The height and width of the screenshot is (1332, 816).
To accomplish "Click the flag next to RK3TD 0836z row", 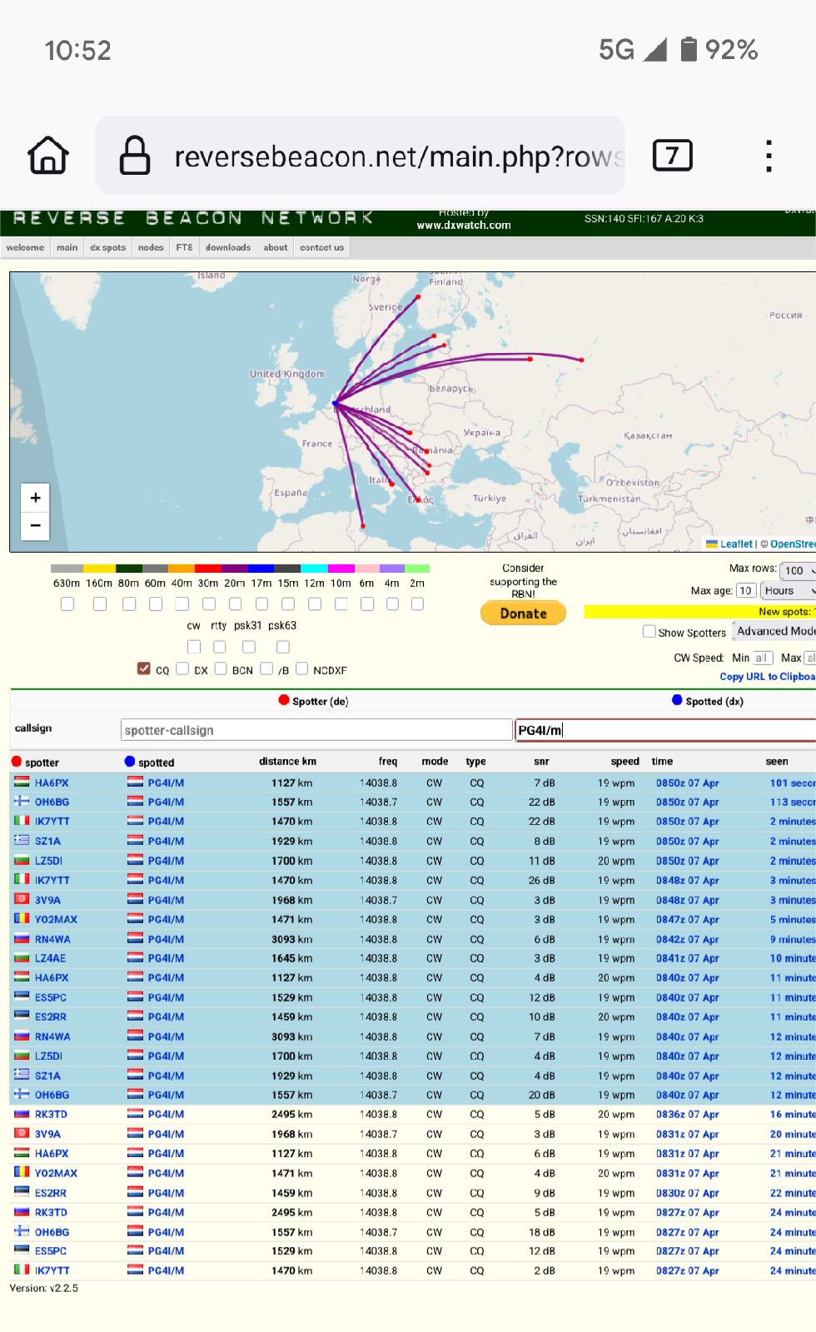I will [x=22, y=1113].
